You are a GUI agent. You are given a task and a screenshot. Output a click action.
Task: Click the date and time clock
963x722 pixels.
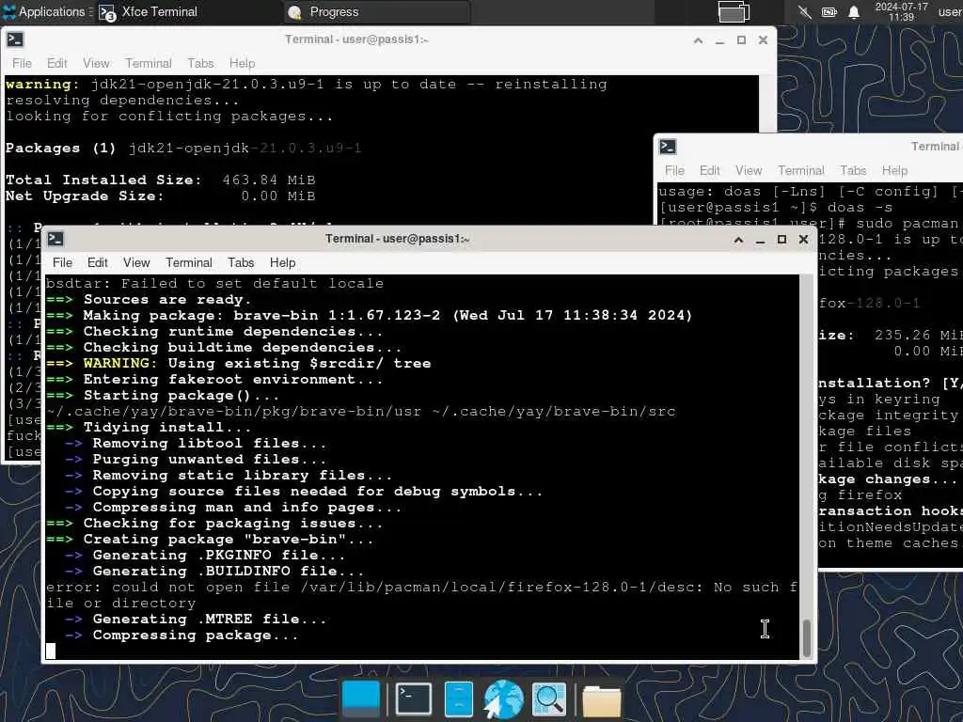coord(901,11)
